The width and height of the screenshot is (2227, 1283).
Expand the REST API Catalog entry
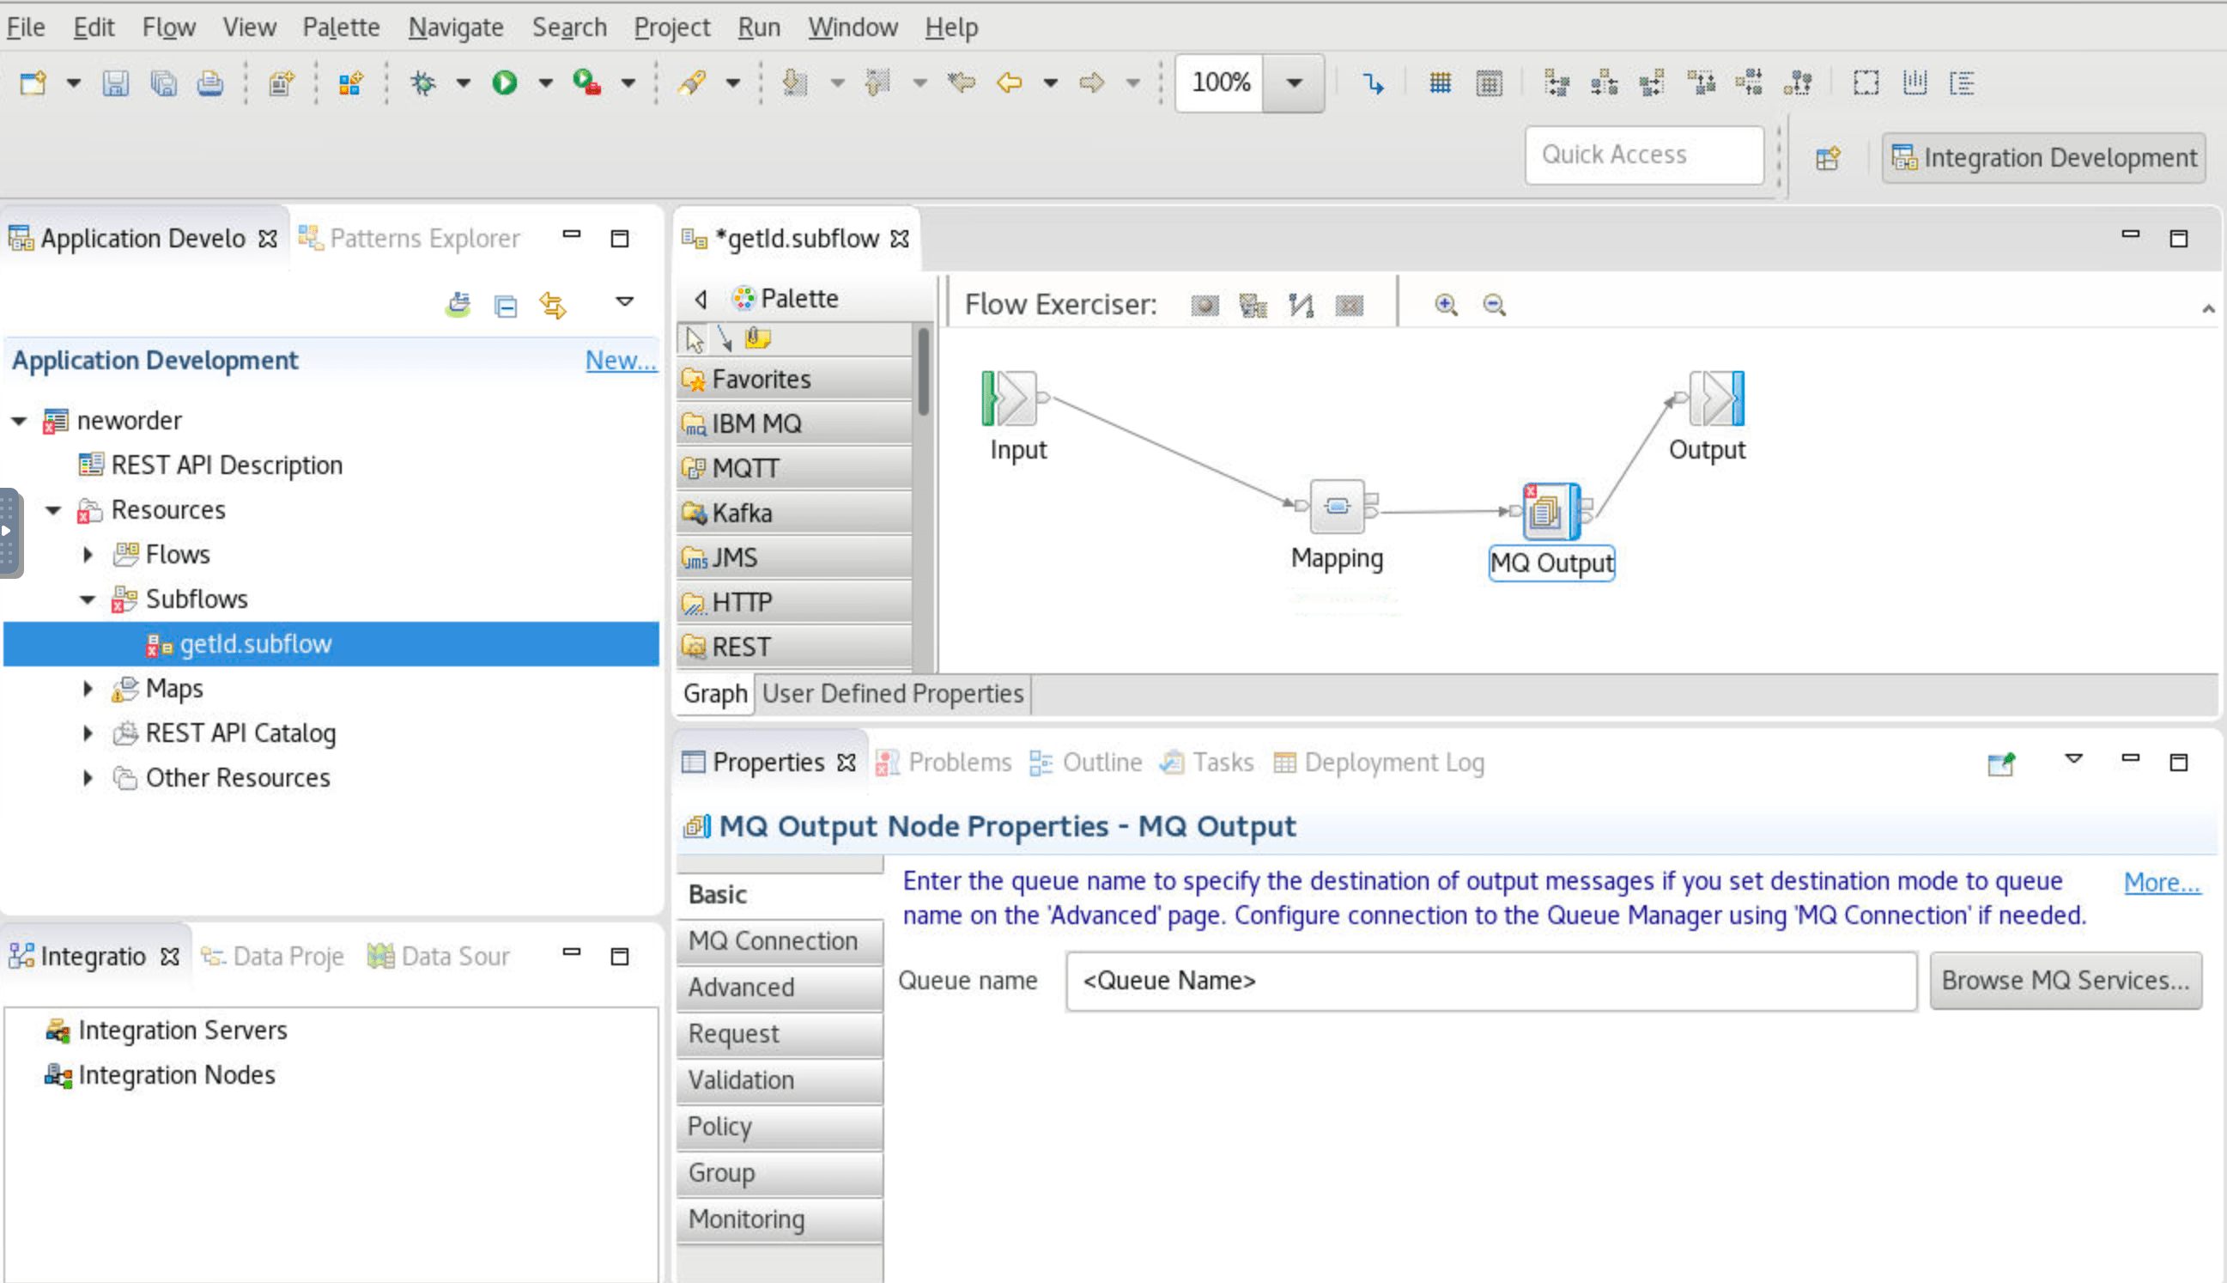click(88, 733)
